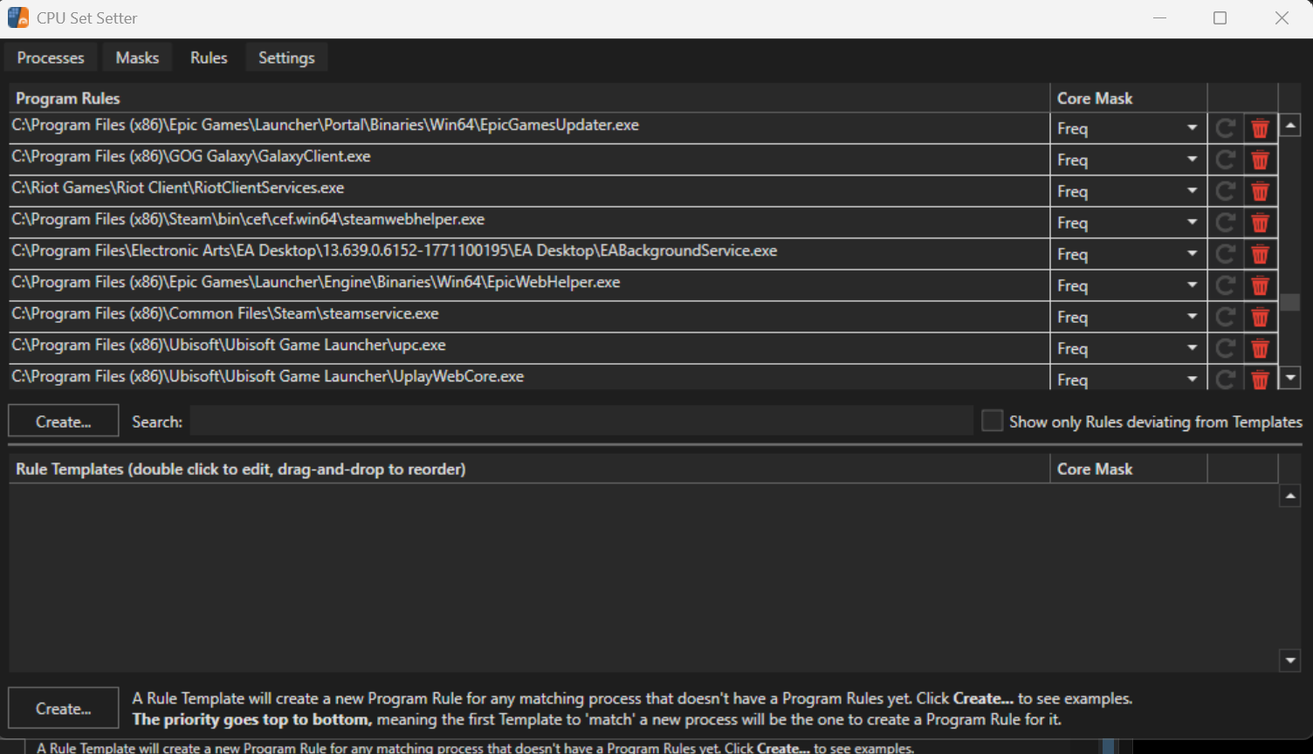
Task: Select the UplayWebCore.exe path row
Action: [x=529, y=377]
